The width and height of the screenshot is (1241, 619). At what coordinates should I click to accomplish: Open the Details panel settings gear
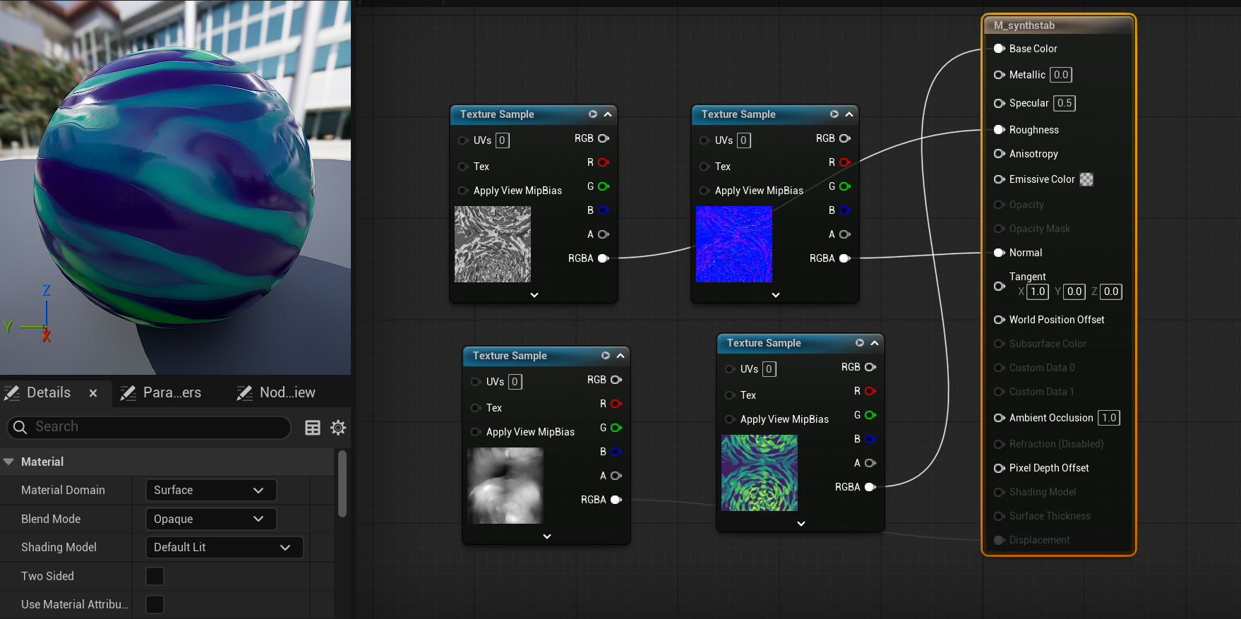tap(338, 428)
